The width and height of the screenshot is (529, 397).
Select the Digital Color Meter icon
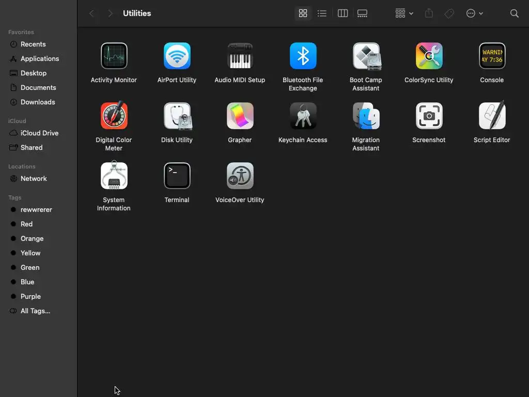(114, 115)
